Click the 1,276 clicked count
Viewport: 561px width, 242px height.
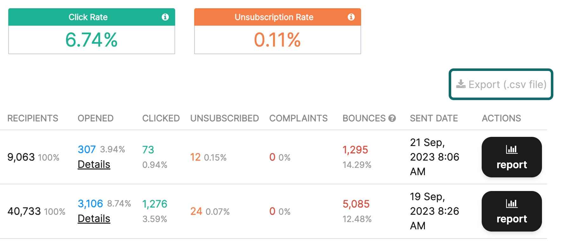155,204
